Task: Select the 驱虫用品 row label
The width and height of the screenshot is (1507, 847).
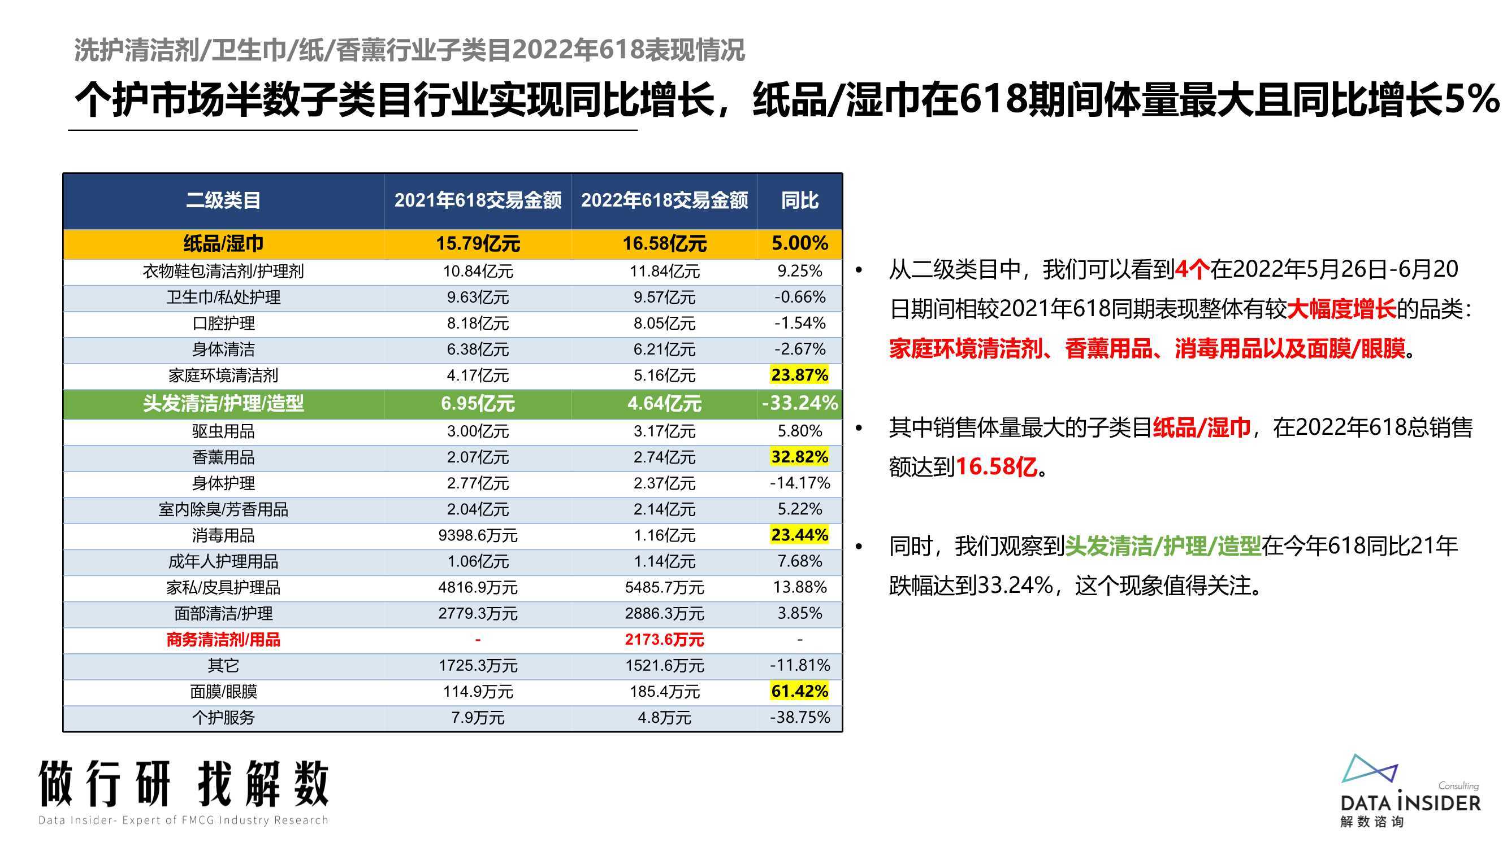Action: (223, 431)
